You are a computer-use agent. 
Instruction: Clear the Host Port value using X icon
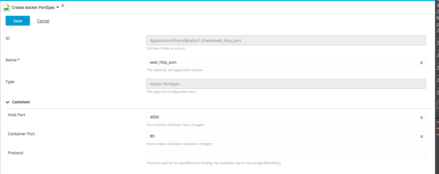point(421,117)
